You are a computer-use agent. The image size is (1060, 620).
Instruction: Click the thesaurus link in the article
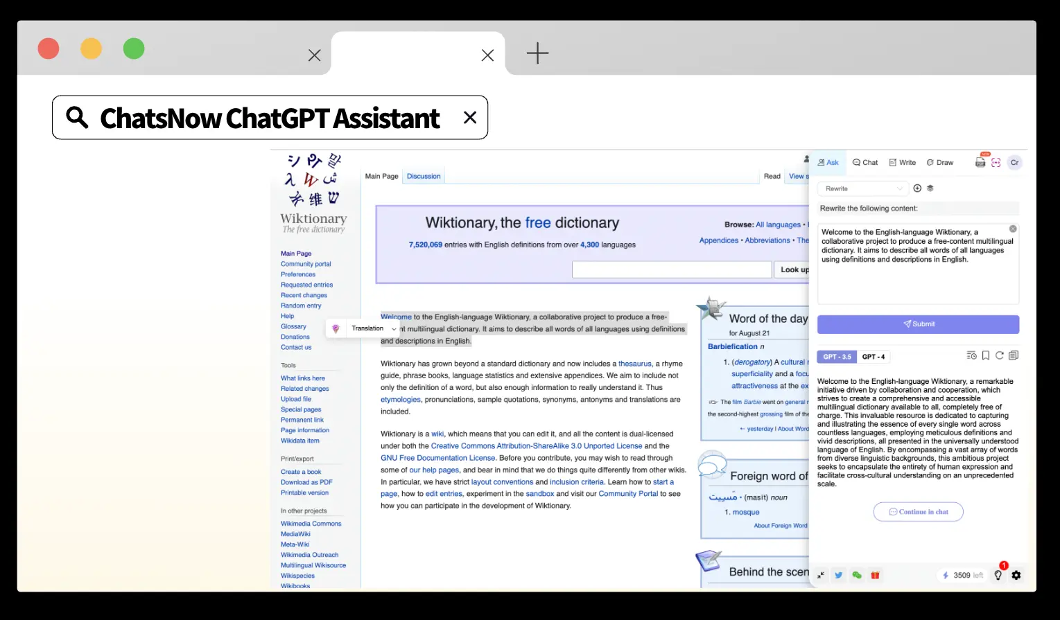click(635, 364)
